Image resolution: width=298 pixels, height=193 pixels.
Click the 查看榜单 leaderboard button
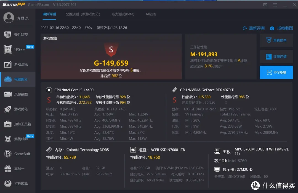coord(276,40)
